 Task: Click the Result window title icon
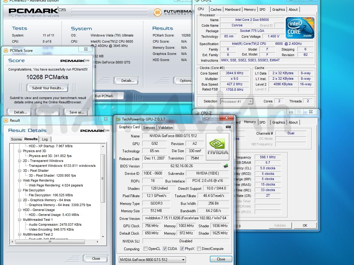click(x=6, y=121)
